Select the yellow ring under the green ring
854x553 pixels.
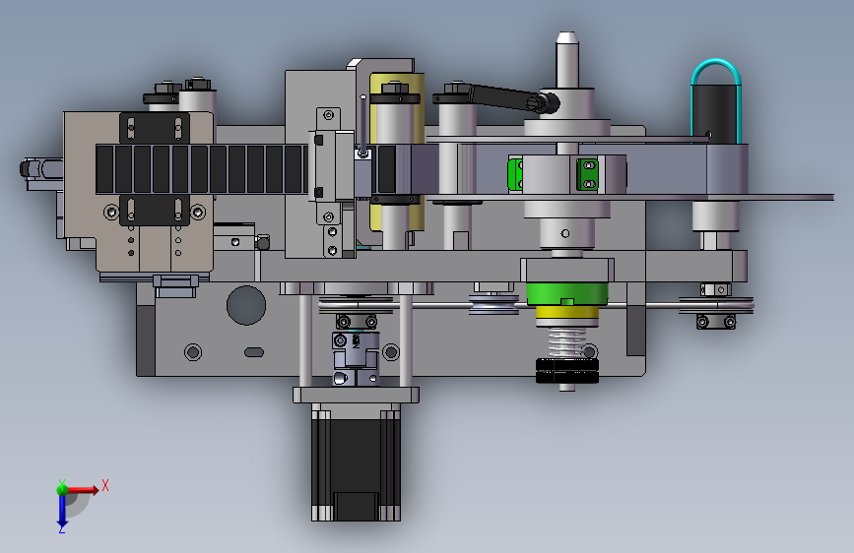pyautogui.click(x=567, y=312)
